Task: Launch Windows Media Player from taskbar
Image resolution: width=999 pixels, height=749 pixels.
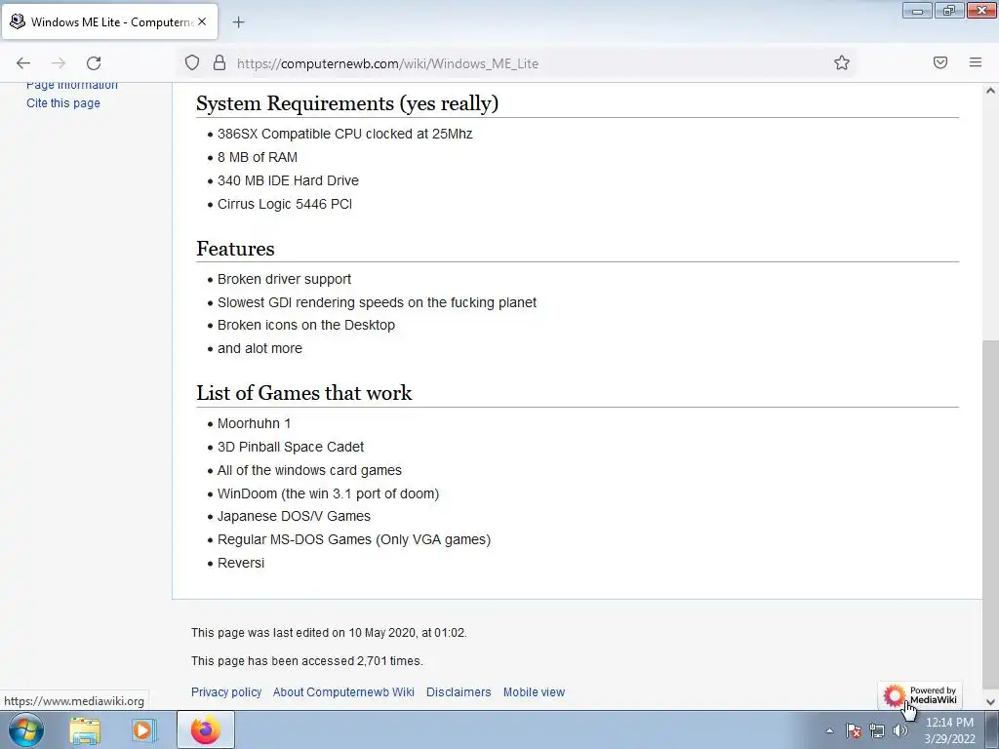Action: coord(144,730)
